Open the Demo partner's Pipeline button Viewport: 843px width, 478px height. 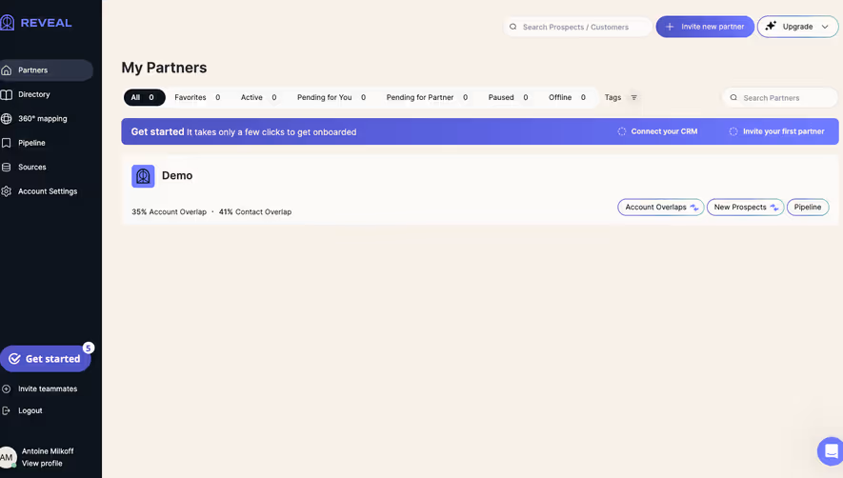(x=808, y=207)
